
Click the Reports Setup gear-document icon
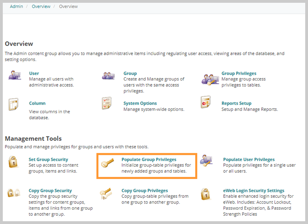[x=205, y=102]
